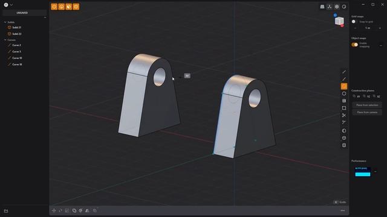Screen dimensions: 387x217
Task: Increase grid size with plus button
Action: (x=380, y=28)
